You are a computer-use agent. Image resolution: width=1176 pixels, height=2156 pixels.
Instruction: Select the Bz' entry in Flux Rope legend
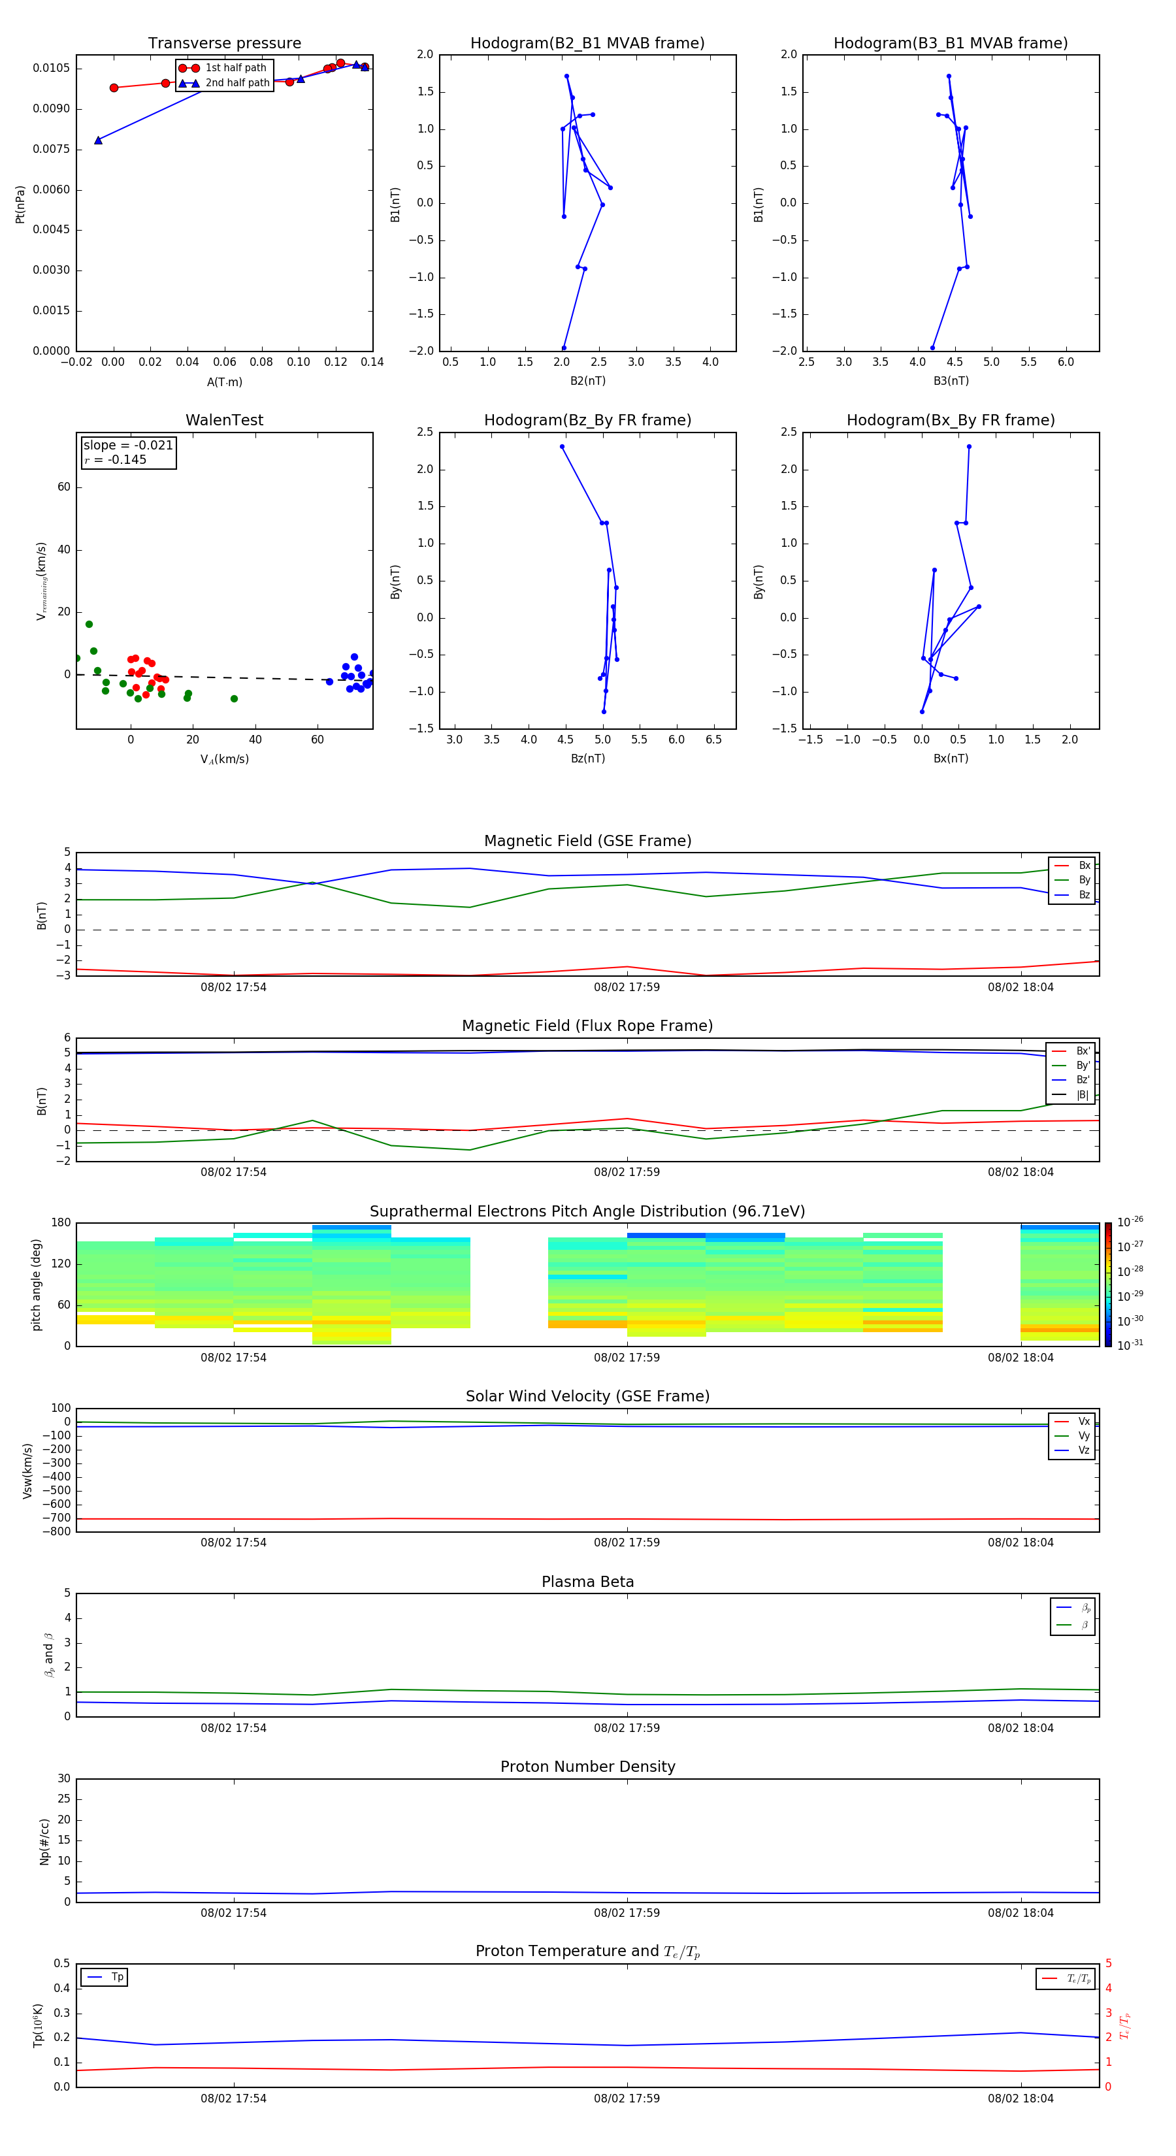[1071, 1081]
